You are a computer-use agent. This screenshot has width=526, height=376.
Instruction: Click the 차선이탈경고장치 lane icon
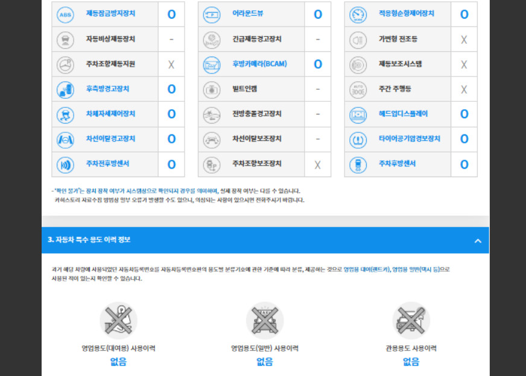pyautogui.click(x=65, y=139)
